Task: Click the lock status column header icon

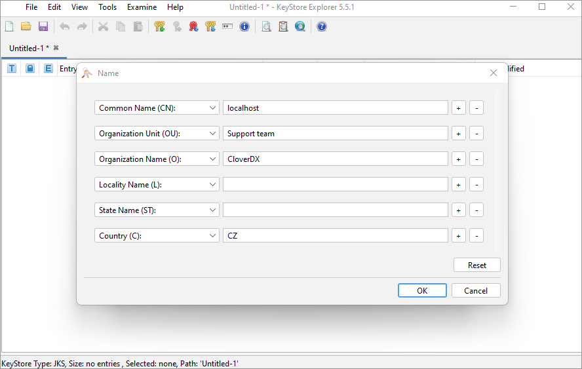Action: pyautogui.click(x=30, y=68)
